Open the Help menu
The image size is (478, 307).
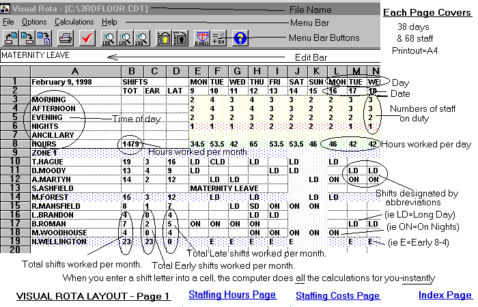(x=109, y=22)
